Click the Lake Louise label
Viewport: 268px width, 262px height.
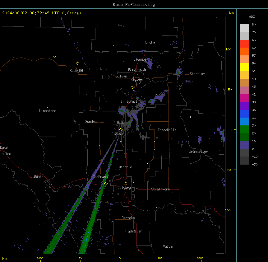click(x=6, y=151)
